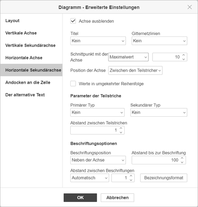Image resolution: width=198 pixels, height=207 pixels.
Task: Click the Bezeichnungsformat button
Action: click(x=163, y=178)
